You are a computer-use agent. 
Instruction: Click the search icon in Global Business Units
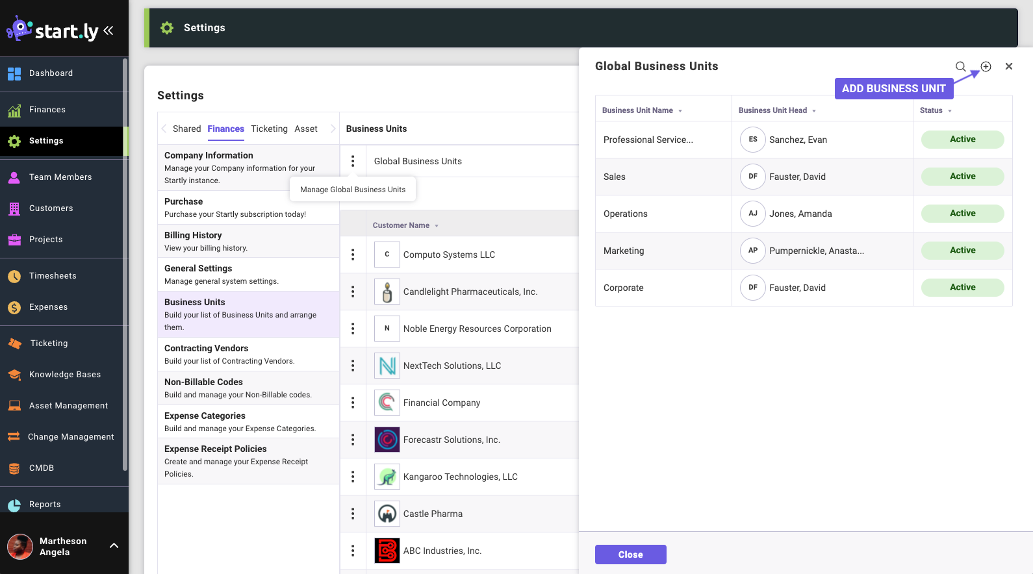pyautogui.click(x=960, y=66)
